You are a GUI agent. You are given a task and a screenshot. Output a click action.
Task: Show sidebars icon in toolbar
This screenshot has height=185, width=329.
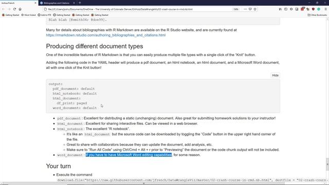tap(286, 9)
